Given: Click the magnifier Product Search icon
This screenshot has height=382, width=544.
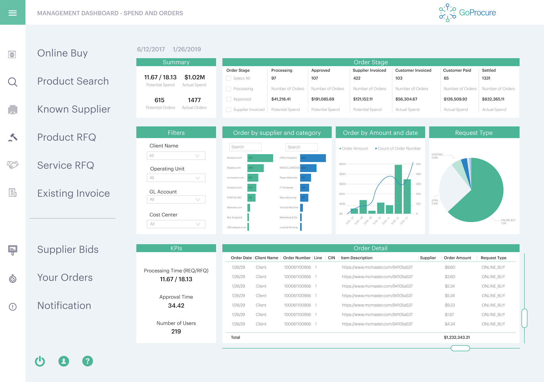Looking at the screenshot, I should pyautogui.click(x=12, y=82).
